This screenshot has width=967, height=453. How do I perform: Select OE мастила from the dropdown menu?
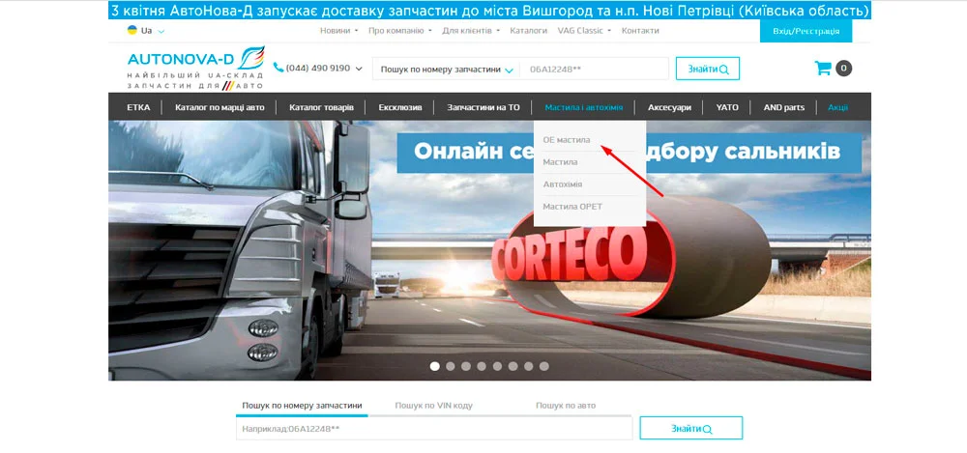567,140
